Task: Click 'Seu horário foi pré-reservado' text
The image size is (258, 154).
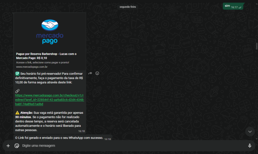Action: pyautogui.click(x=49, y=78)
